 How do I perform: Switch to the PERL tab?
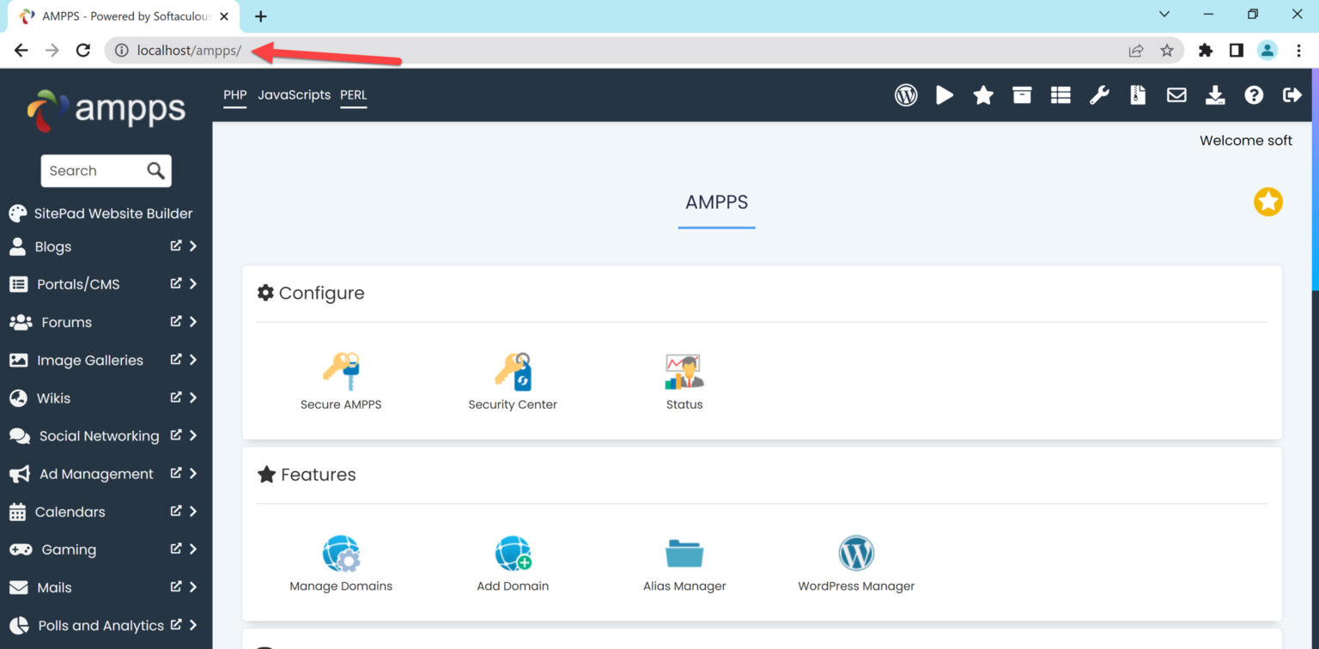point(354,94)
